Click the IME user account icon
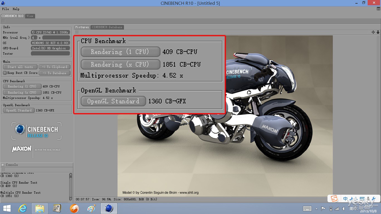This screenshot has width=381, height=214. point(368,199)
